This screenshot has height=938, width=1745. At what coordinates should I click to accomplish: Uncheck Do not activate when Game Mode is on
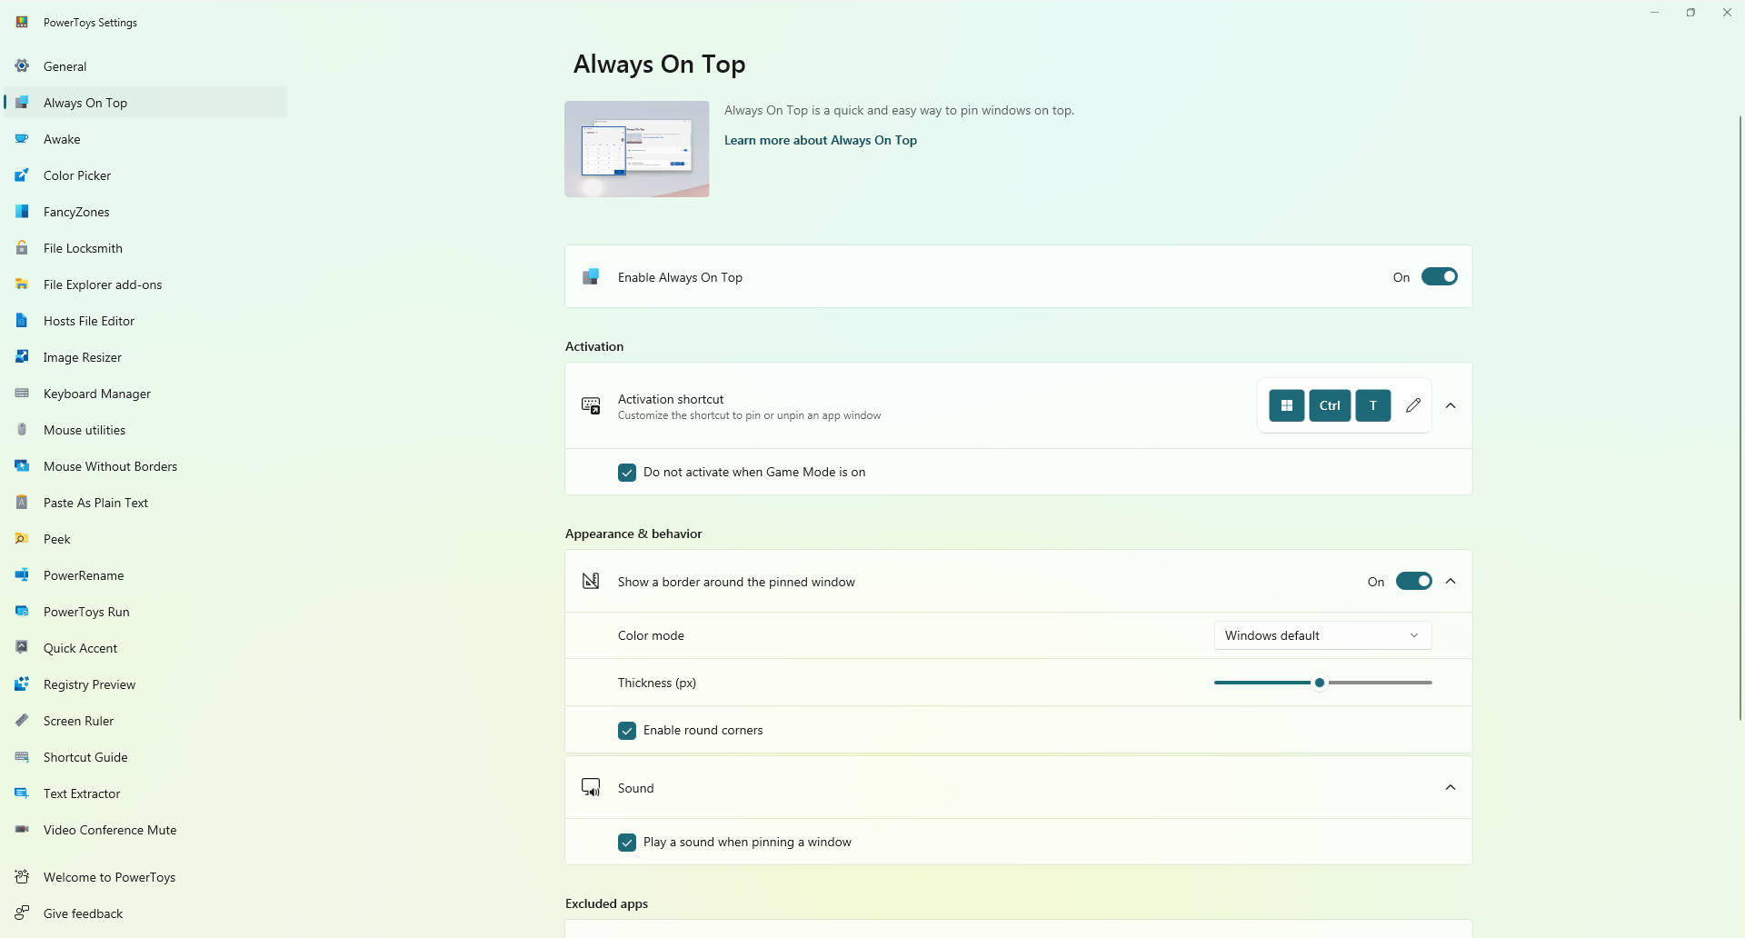tap(627, 473)
